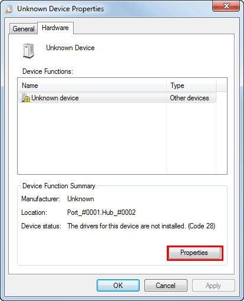Click the grayed-out Apply button
Screen dimensions: 244x301
pos(213,285)
